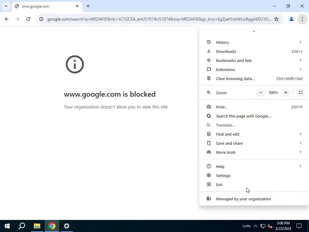Viewport: 309px width, 232px height.
Task: Click the forward navigation arrow
Action: (x=18, y=19)
